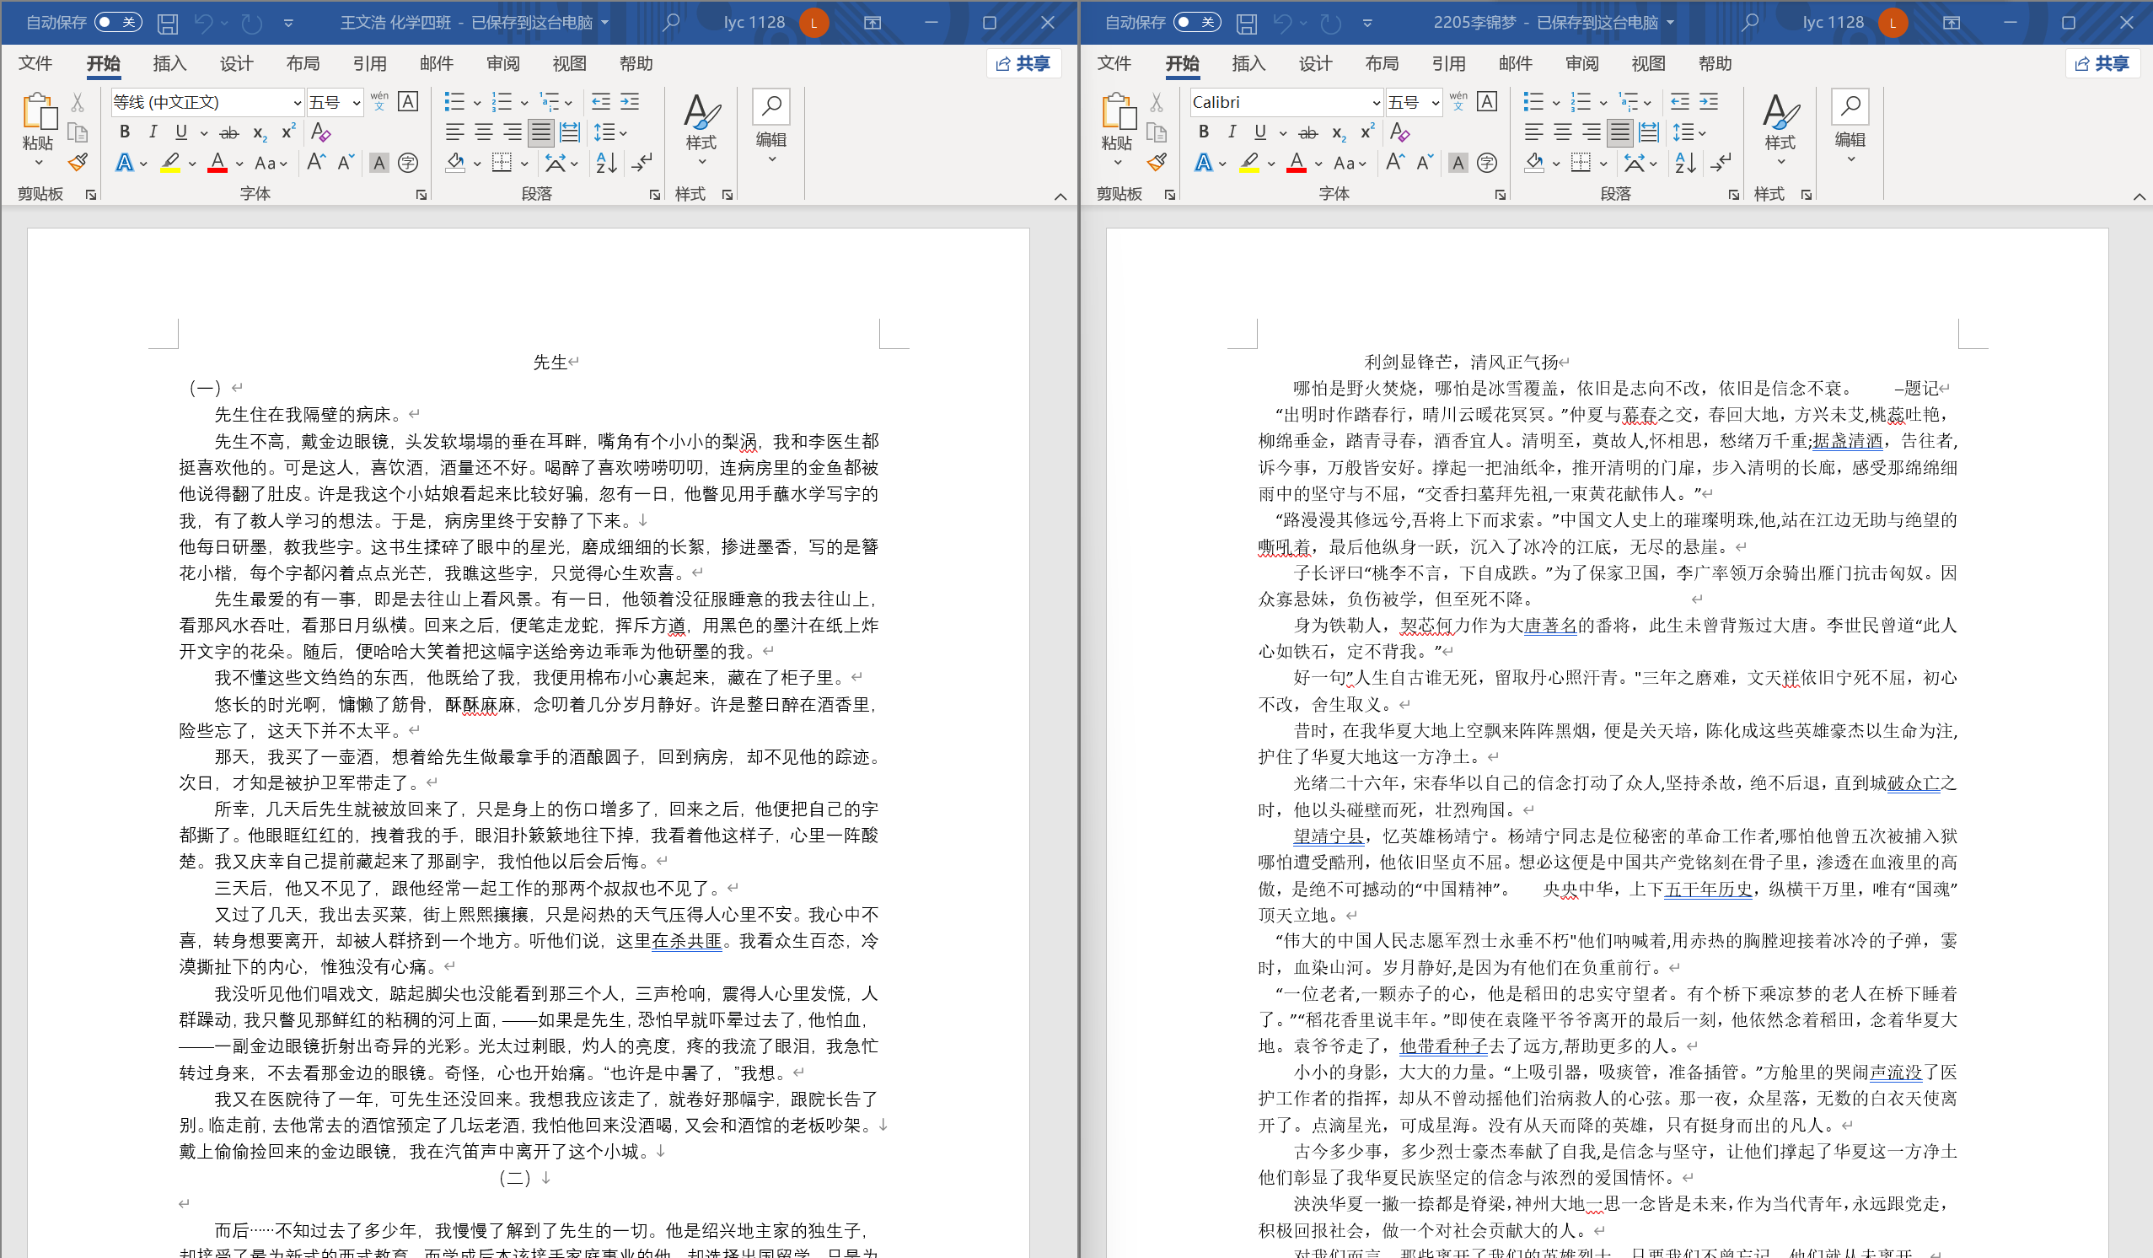Open the 审阅 tab in left window

coord(502,63)
